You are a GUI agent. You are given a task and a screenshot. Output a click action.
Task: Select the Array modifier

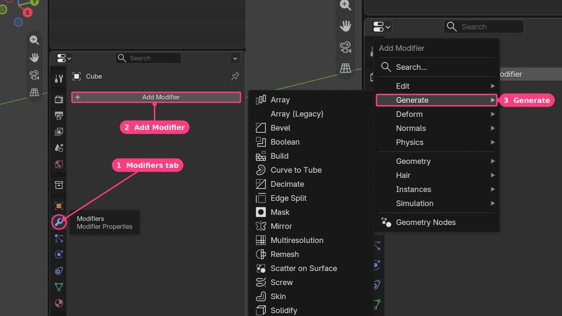[x=311, y=100]
